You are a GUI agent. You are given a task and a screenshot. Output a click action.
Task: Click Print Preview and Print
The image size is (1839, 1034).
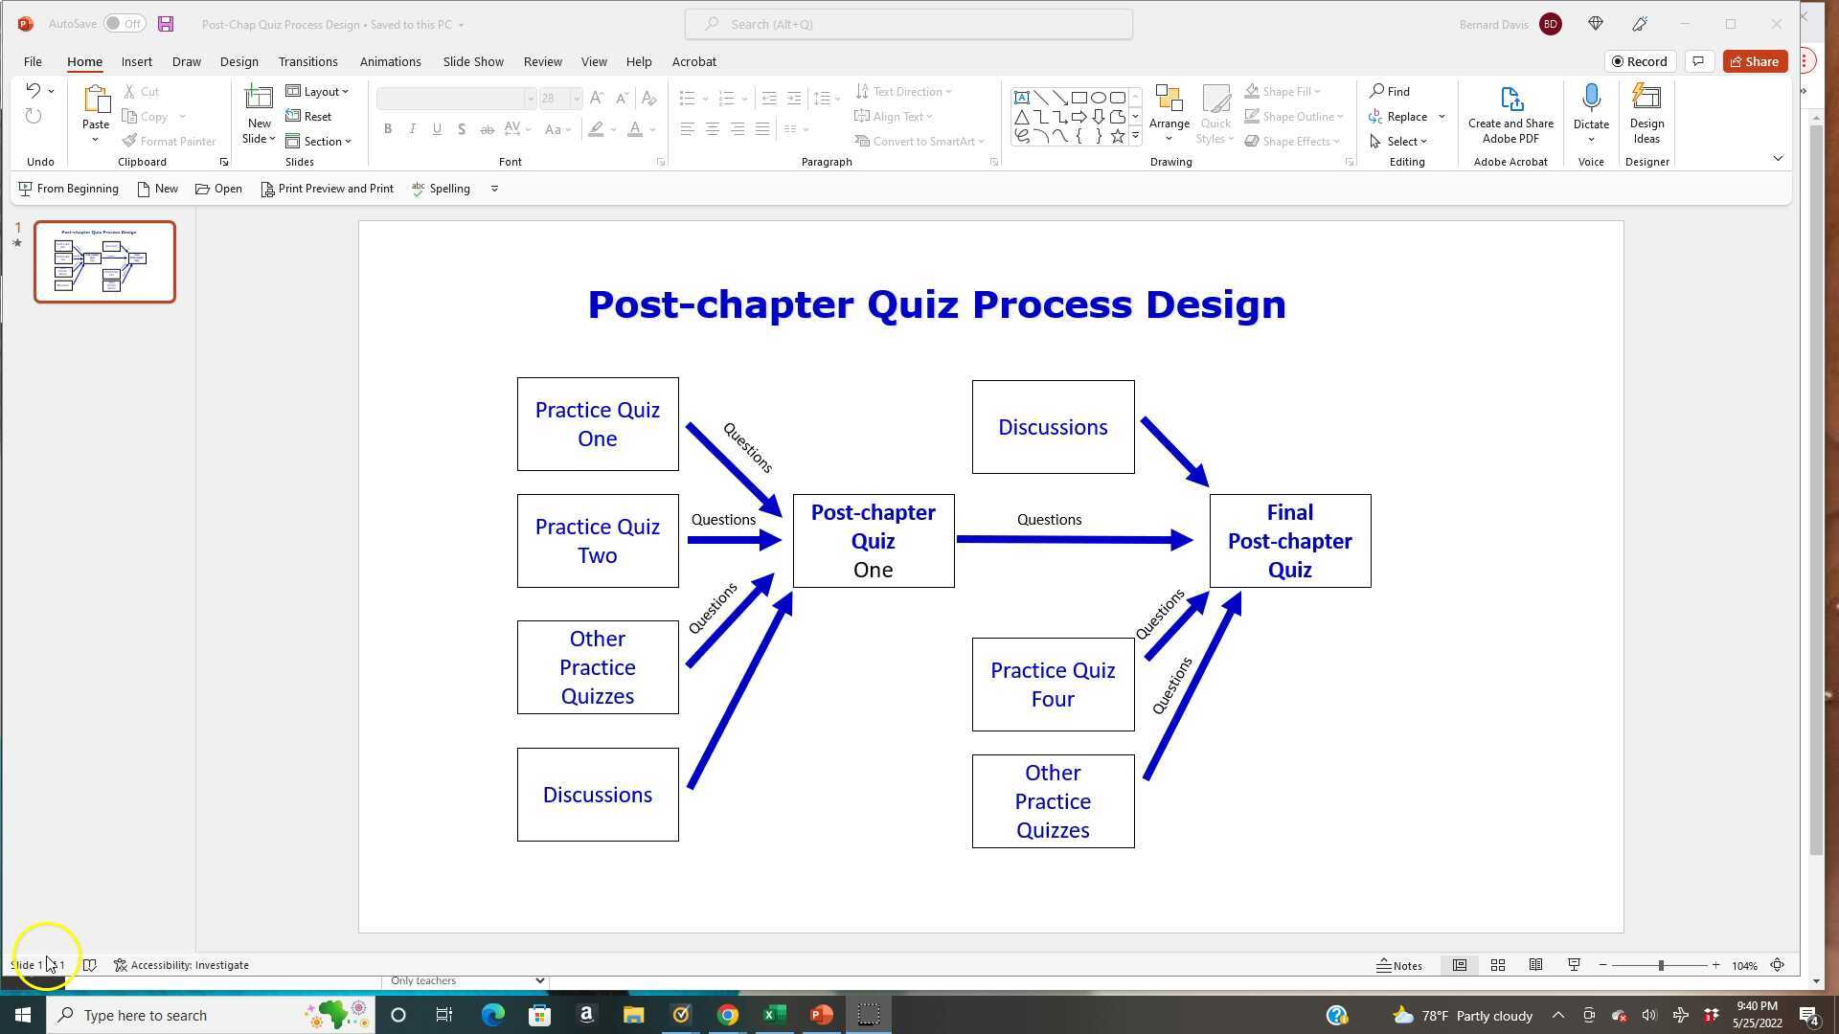click(x=327, y=189)
